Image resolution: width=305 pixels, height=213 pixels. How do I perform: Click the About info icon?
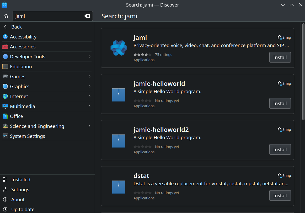5,199
